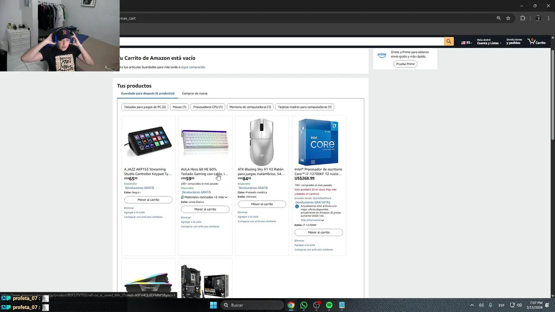Screen dimensions: 555x312
Task: Eliminar the ATK Blazing Sky mouse
Action: pyautogui.click(x=242, y=212)
